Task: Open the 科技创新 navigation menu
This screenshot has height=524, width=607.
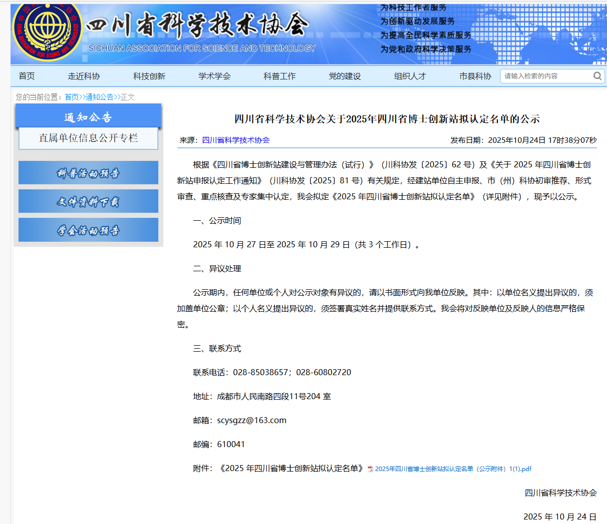Action: coord(148,76)
